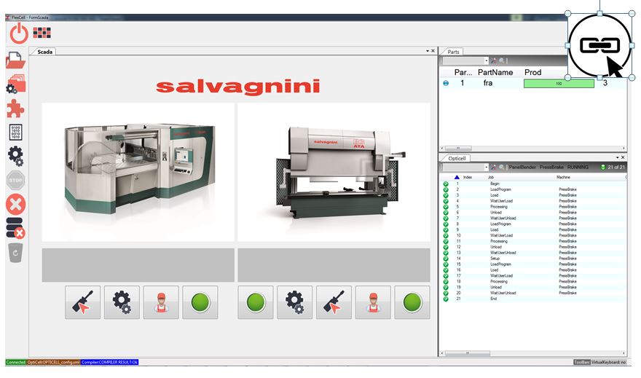The width and height of the screenshot is (641, 378).
Task: Click the binary code document icon
Action: (15, 132)
